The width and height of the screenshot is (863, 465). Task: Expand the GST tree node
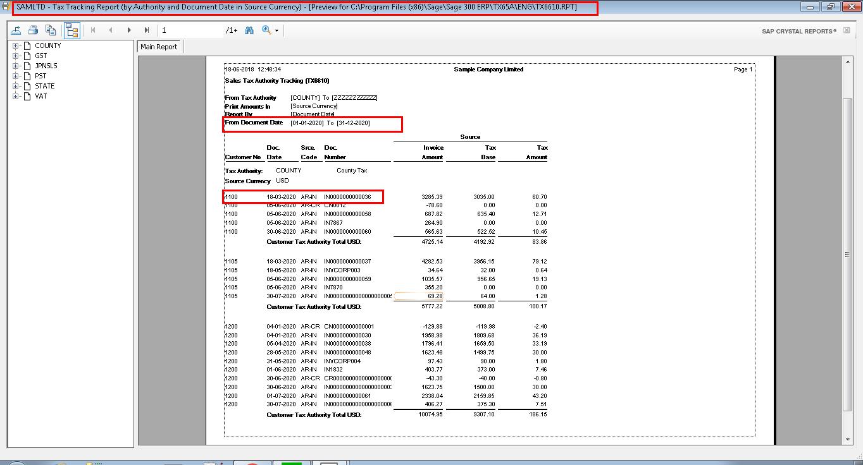click(16, 56)
